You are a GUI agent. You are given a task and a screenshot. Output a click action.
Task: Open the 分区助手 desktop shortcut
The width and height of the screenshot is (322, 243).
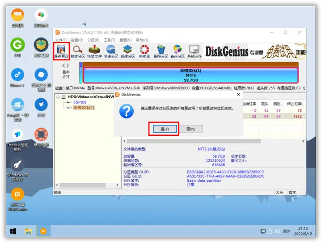coord(41,18)
